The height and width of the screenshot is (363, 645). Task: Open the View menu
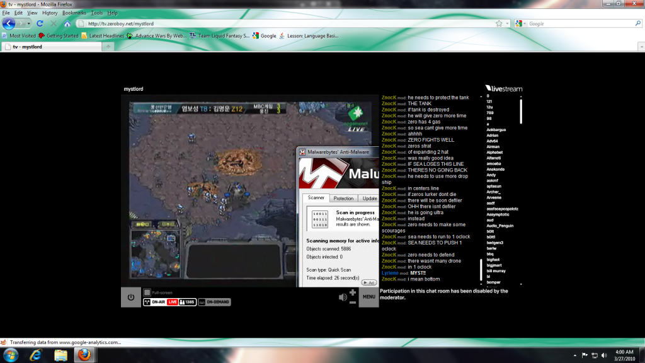click(32, 13)
